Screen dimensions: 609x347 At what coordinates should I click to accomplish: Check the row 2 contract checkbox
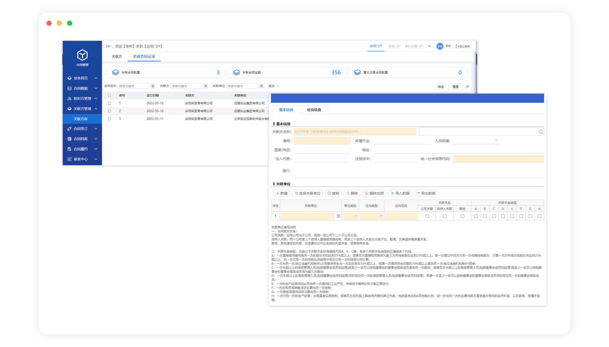coord(109,111)
